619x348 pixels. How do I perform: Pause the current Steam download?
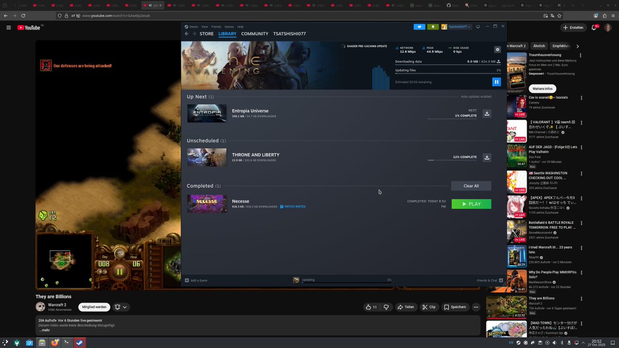click(x=496, y=82)
